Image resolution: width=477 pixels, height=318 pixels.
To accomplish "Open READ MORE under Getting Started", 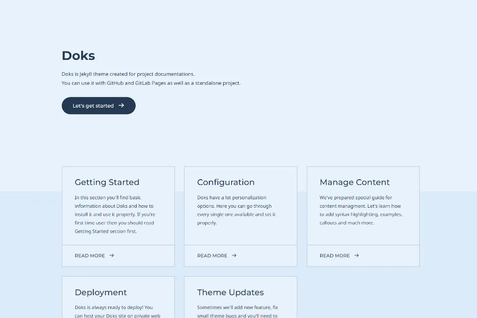I will coord(90,255).
